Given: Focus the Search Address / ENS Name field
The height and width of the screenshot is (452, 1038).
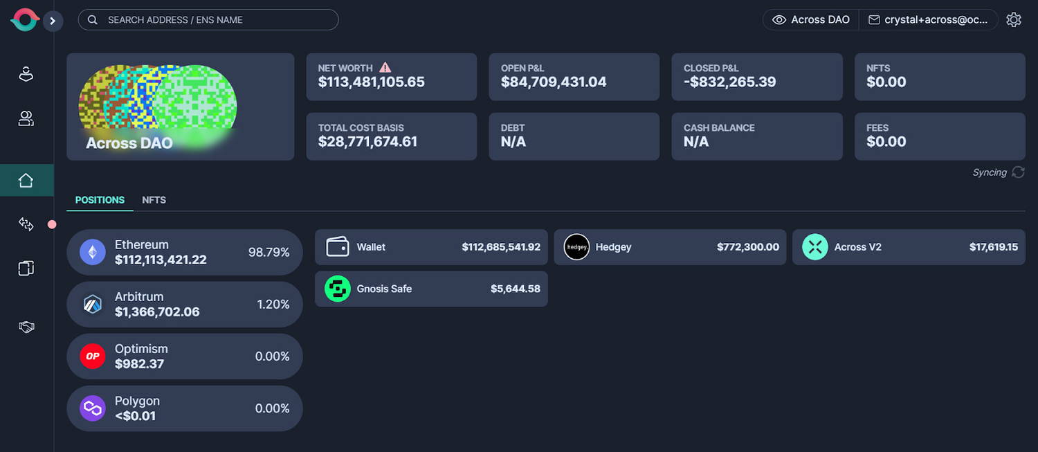Looking at the screenshot, I should [x=208, y=20].
